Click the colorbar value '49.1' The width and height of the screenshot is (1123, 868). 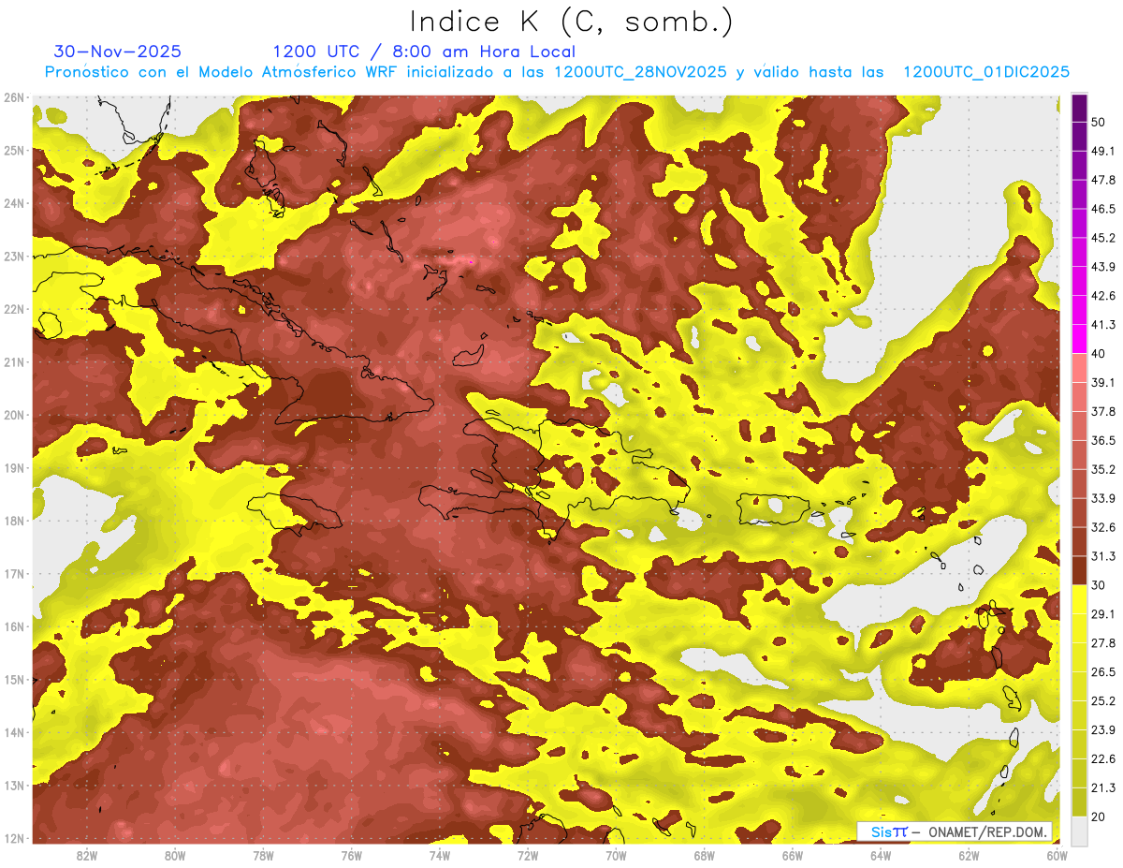coord(1103,151)
